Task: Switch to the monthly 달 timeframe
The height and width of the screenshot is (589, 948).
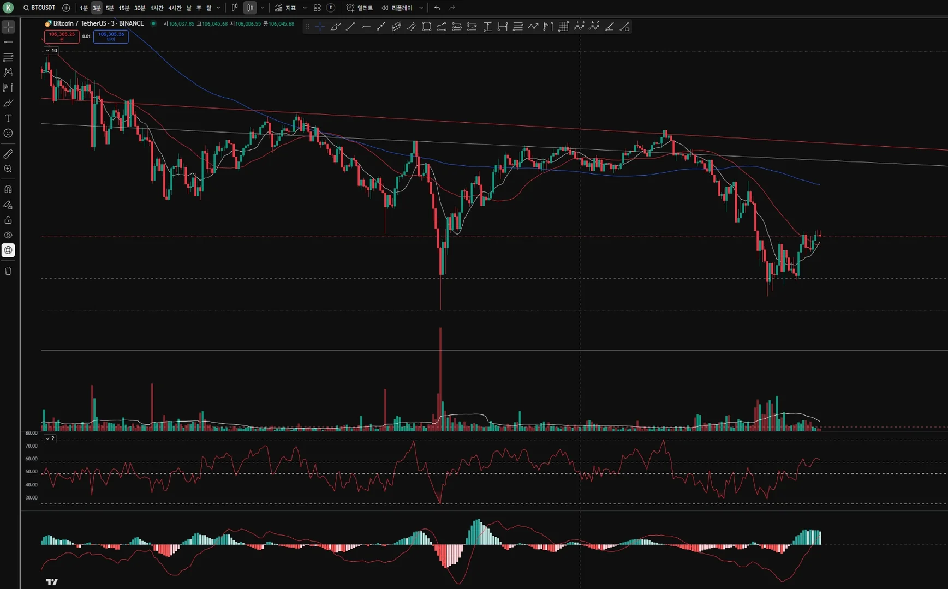Action: click(209, 8)
